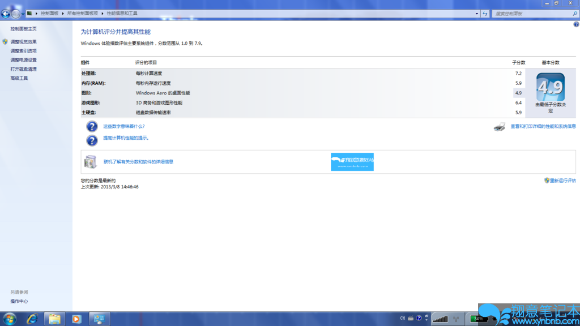Open 调整视觉效果 in the sidebar
580x326 pixels.
[23, 42]
